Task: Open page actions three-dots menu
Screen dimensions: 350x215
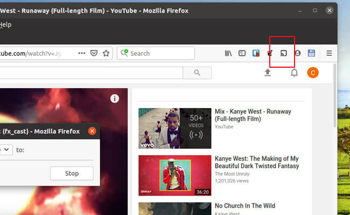Action: click(x=82, y=53)
